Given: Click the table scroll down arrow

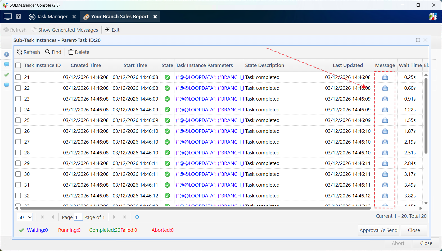Looking at the screenshot, I should pyautogui.click(x=426, y=203).
